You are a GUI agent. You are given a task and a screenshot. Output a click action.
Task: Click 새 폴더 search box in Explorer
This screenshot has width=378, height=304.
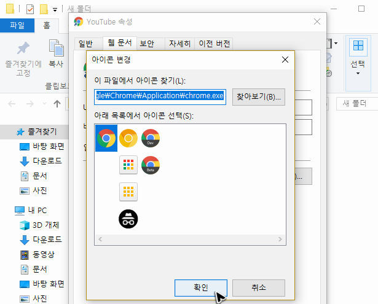click(357, 104)
